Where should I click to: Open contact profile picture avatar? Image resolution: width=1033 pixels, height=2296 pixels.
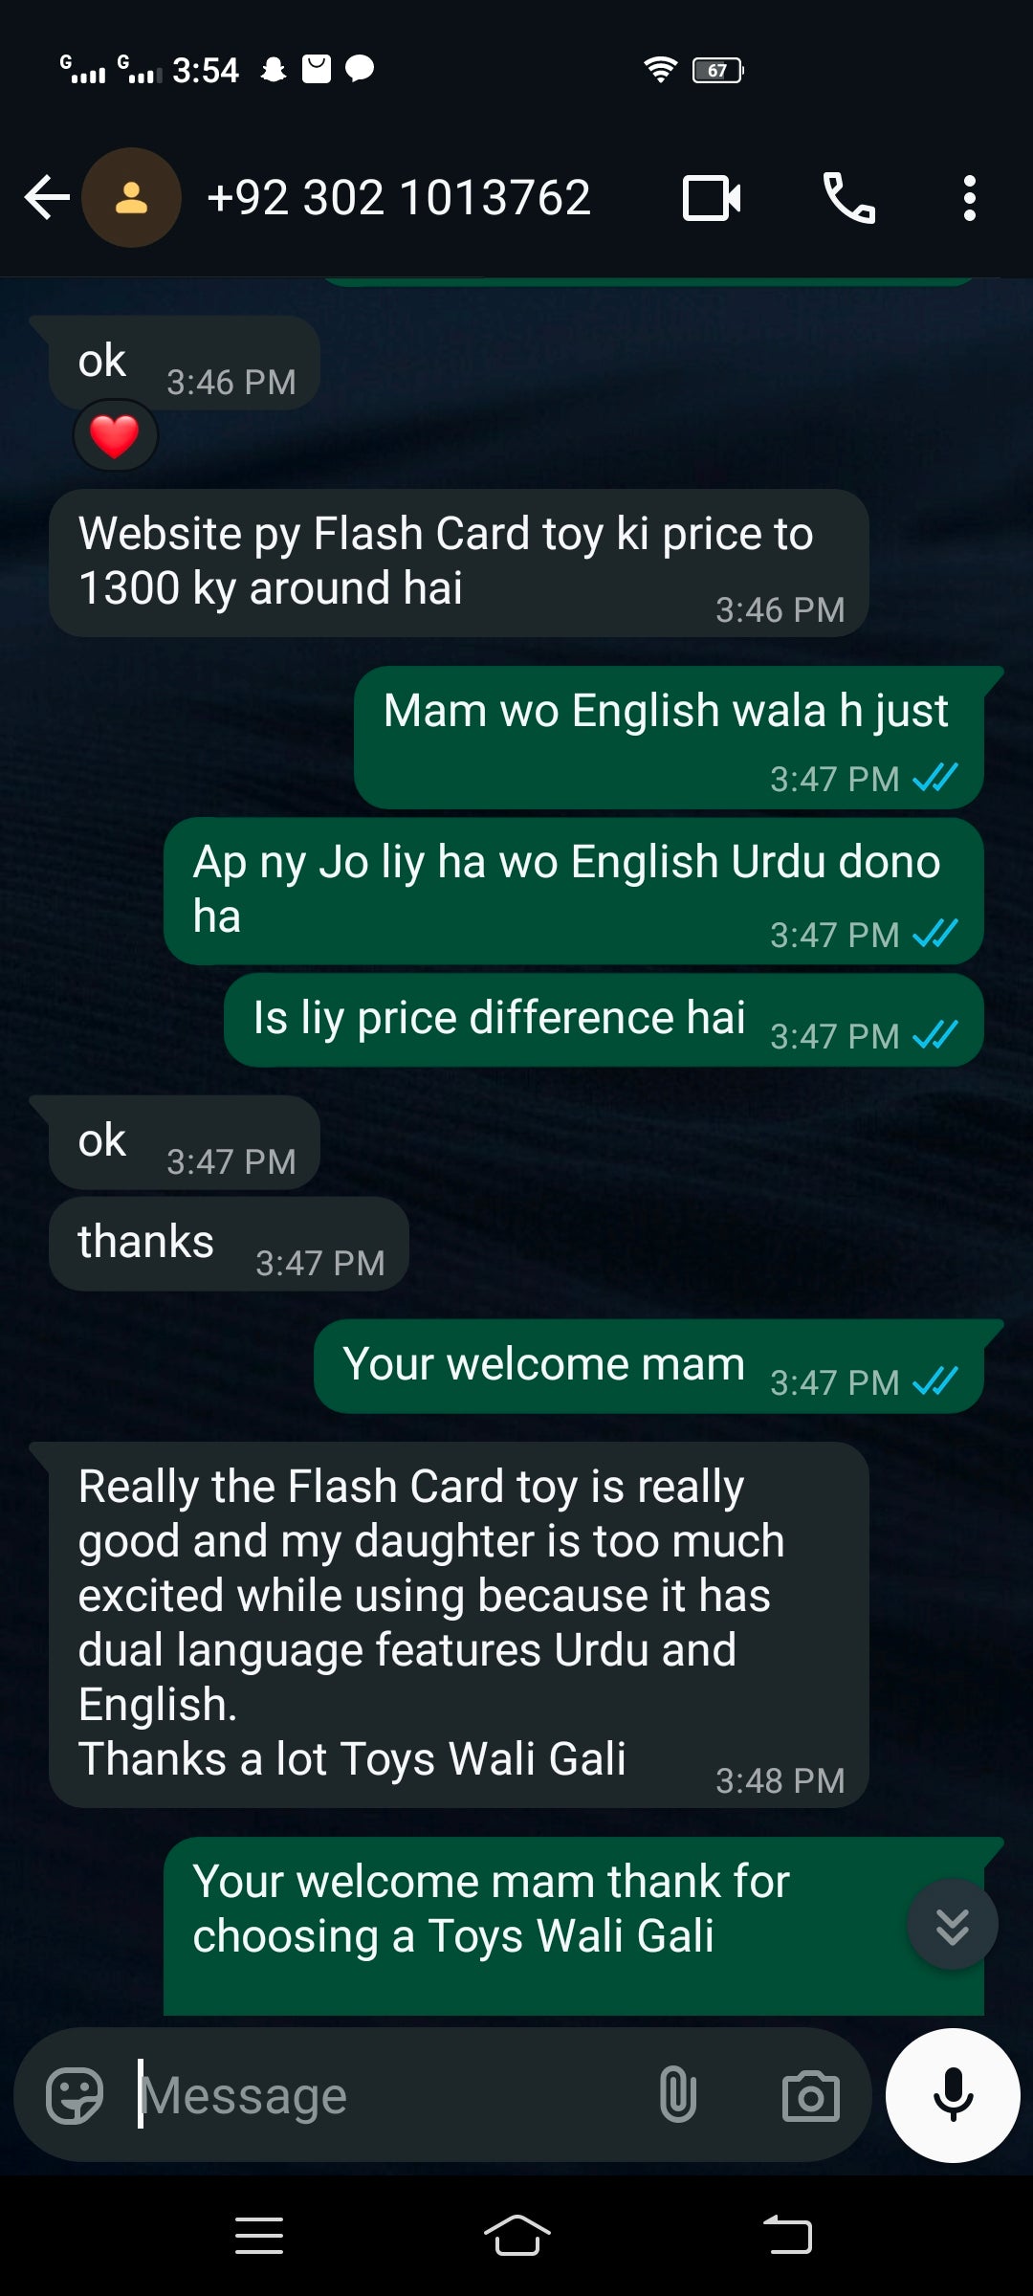pos(131,198)
